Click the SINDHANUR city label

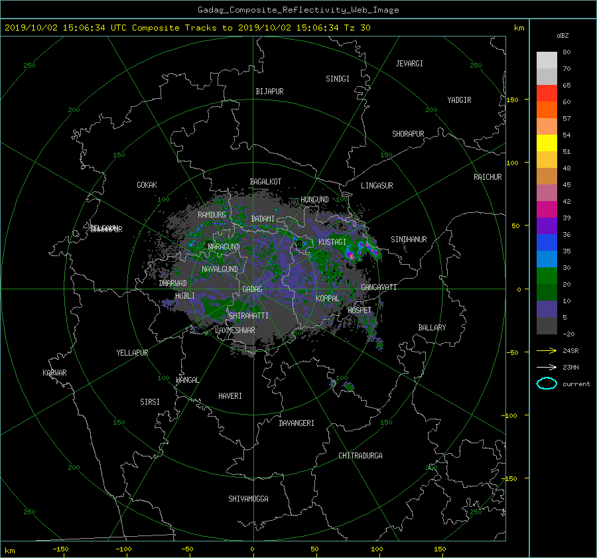pos(409,240)
